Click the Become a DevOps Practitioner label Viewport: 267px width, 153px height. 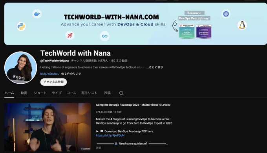coord(194,16)
